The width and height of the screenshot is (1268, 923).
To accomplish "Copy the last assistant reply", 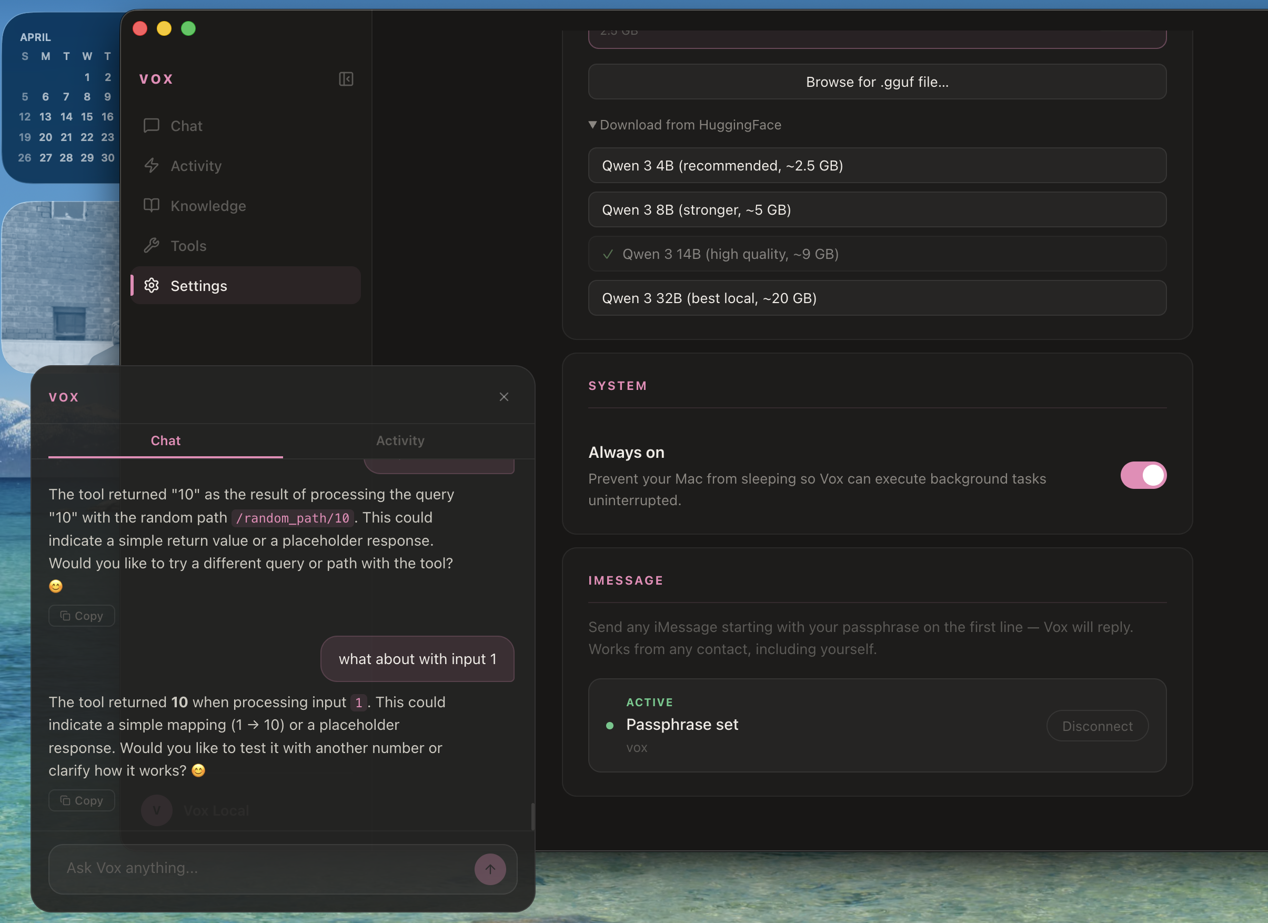I will [x=82, y=800].
